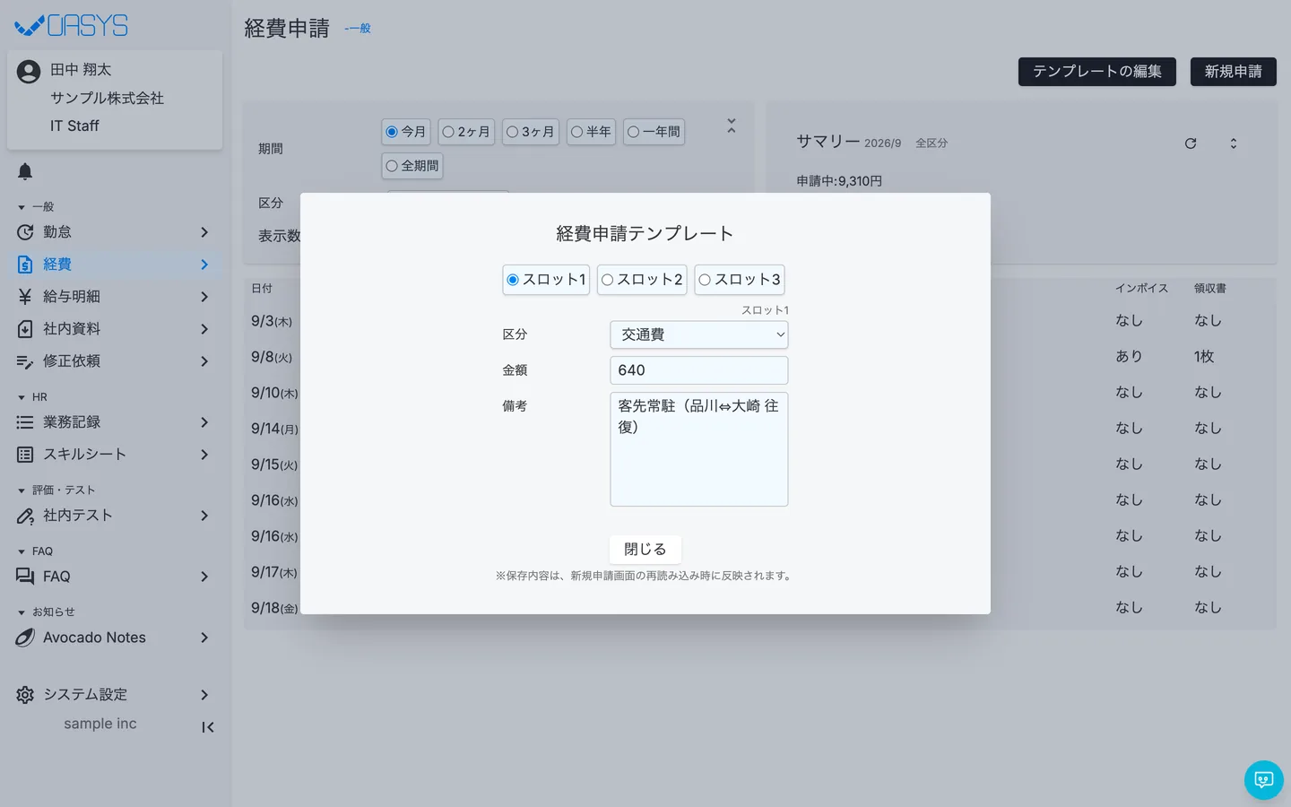
Task: Click the 社内資料 download icon
Action: tap(25, 329)
